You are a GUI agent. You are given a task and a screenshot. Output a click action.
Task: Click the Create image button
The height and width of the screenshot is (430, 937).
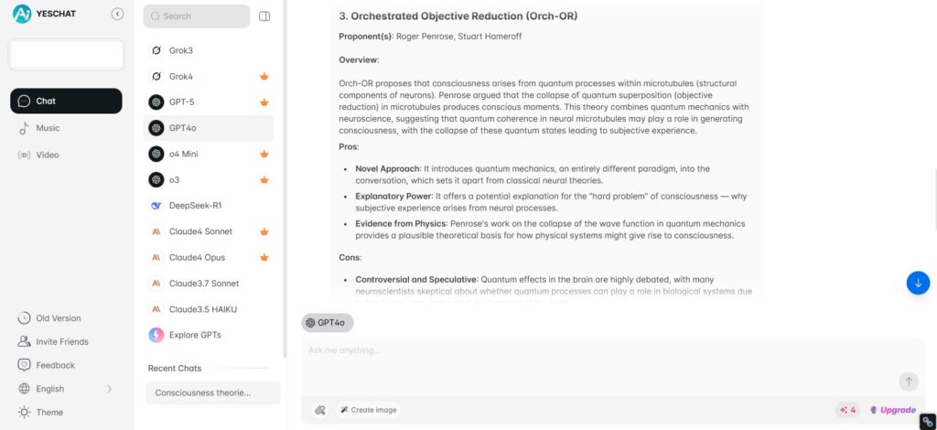coord(368,410)
